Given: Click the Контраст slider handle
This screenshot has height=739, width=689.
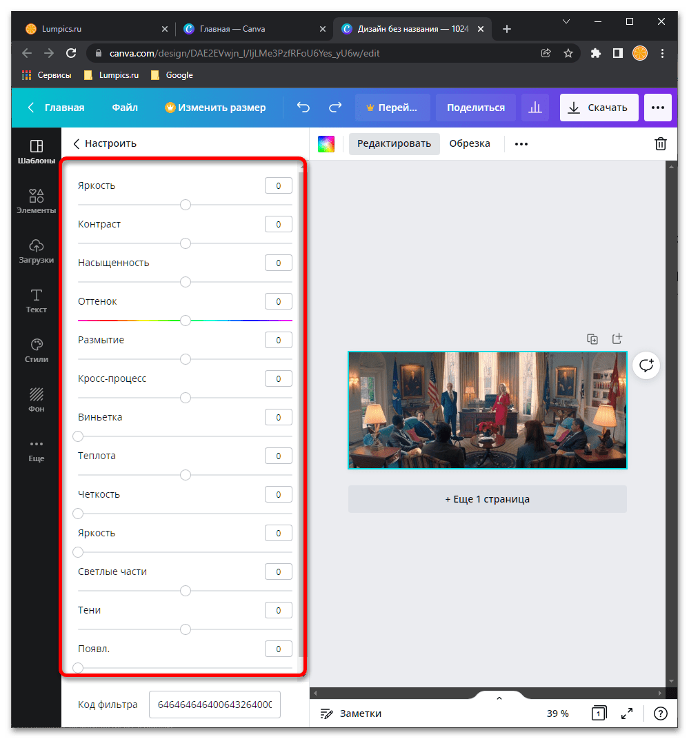Looking at the screenshot, I should coord(186,243).
